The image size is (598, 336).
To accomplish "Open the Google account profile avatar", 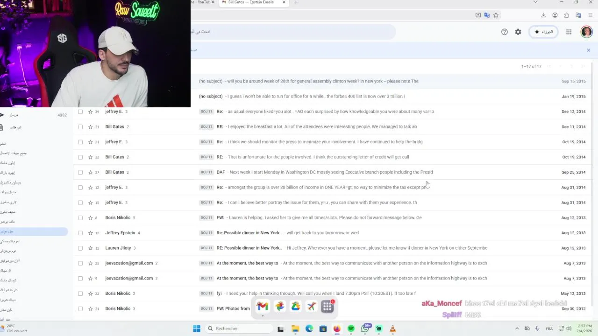I will point(586,32).
